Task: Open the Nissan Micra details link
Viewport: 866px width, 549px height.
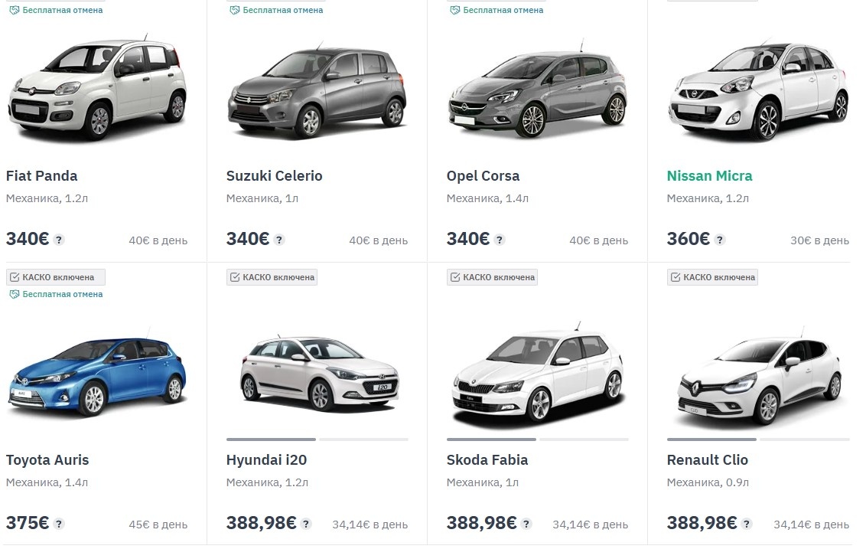Action: [709, 175]
